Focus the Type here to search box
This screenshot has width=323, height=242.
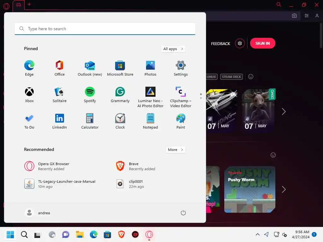click(105, 29)
